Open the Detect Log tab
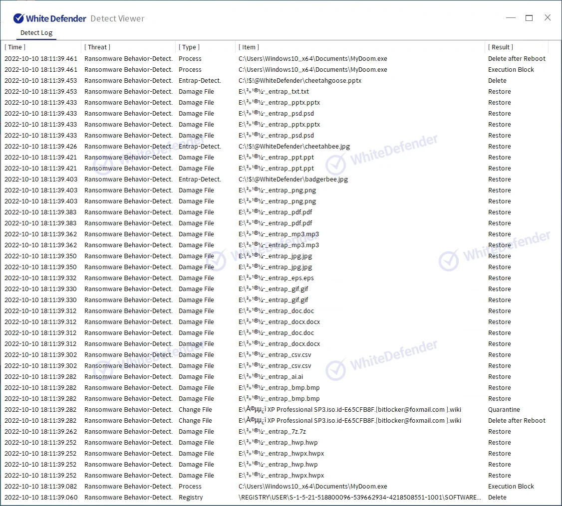The width and height of the screenshot is (562, 506). (36, 33)
